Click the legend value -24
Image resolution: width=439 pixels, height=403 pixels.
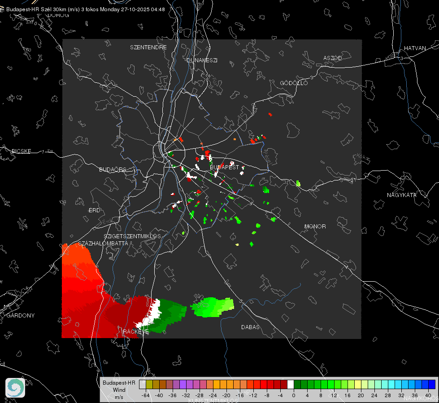coord(213,395)
